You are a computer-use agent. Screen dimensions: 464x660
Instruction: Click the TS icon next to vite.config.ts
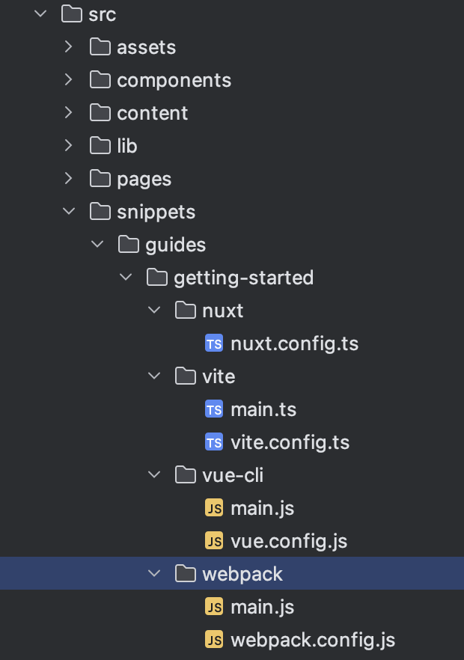click(x=214, y=443)
